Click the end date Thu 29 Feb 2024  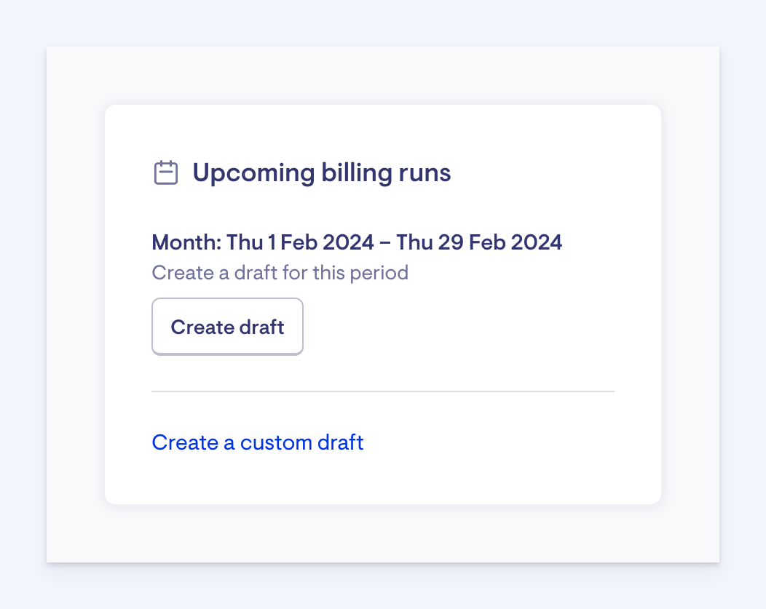pos(479,242)
